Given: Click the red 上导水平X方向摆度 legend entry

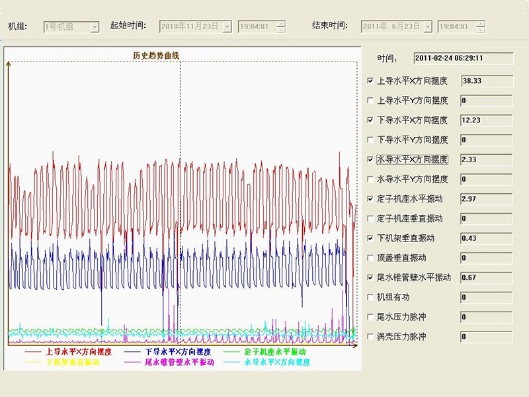Looking at the screenshot, I should click(x=69, y=352).
